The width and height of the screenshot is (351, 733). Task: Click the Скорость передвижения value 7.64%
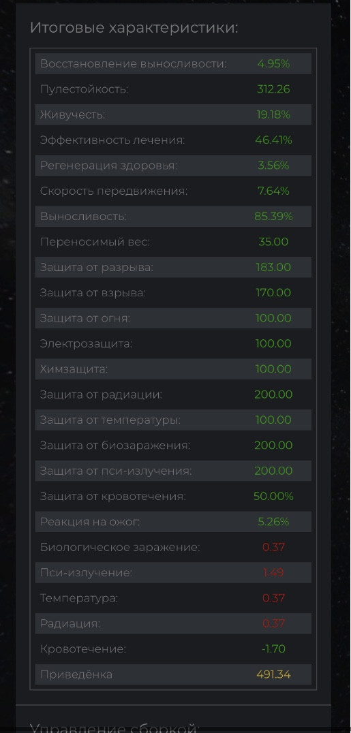coord(273,191)
